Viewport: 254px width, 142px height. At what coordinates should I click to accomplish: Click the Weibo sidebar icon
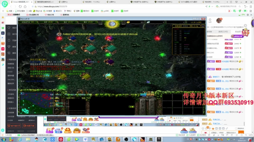point(3,22)
